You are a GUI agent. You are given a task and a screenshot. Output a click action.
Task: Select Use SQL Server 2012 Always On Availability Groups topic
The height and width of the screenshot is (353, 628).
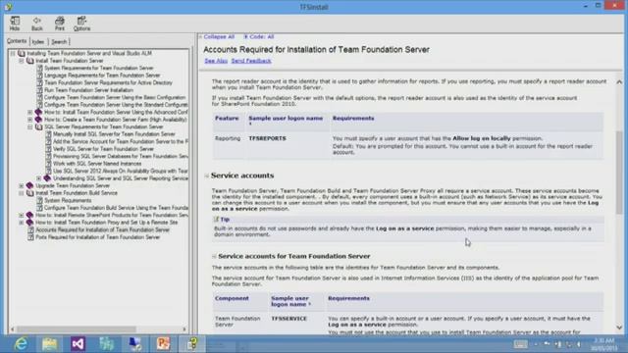pyautogui.click(x=120, y=171)
